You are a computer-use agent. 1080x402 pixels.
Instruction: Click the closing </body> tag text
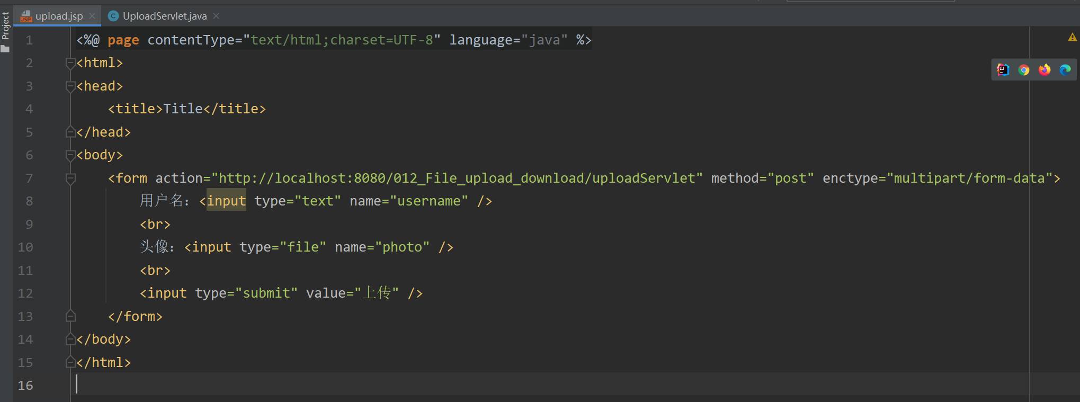103,340
